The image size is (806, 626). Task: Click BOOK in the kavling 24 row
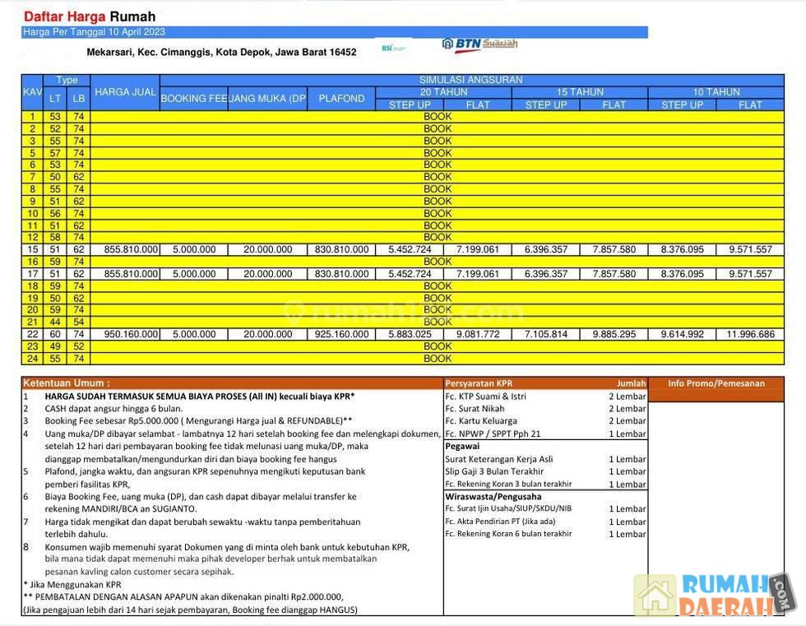click(438, 359)
